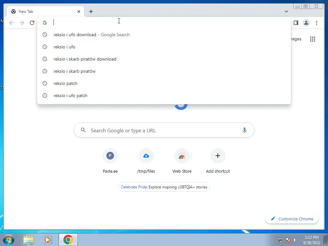Open the Celebrate Pride promo link

164,187
